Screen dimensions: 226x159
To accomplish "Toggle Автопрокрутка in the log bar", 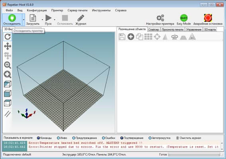I will (159, 138).
